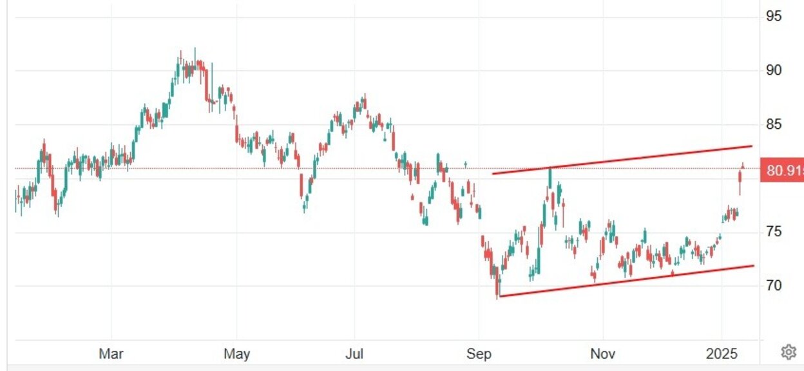Click the Nov label on time axis
This screenshot has height=371, width=804.
(602, 353)
